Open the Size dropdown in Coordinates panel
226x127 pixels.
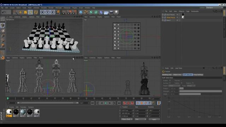141,119
